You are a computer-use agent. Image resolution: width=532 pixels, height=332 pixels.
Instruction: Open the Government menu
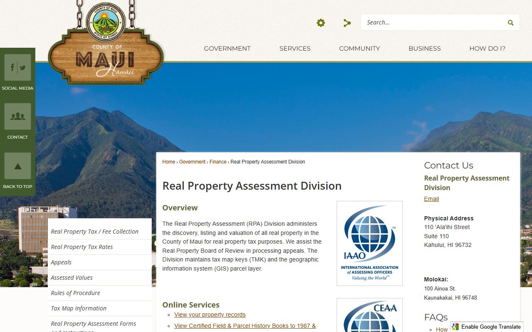point(227,49)
